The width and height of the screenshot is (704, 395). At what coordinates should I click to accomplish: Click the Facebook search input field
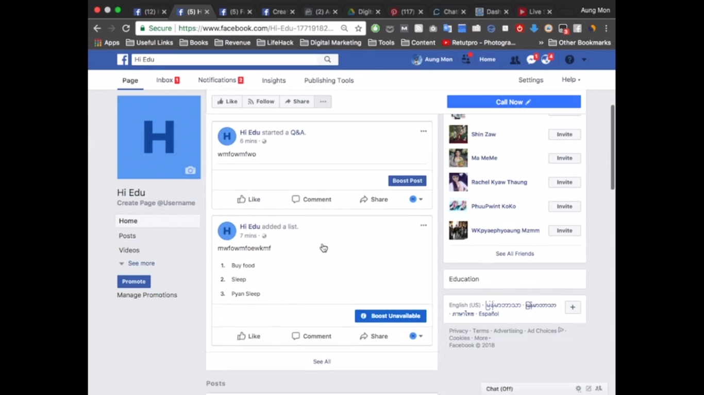226,60
